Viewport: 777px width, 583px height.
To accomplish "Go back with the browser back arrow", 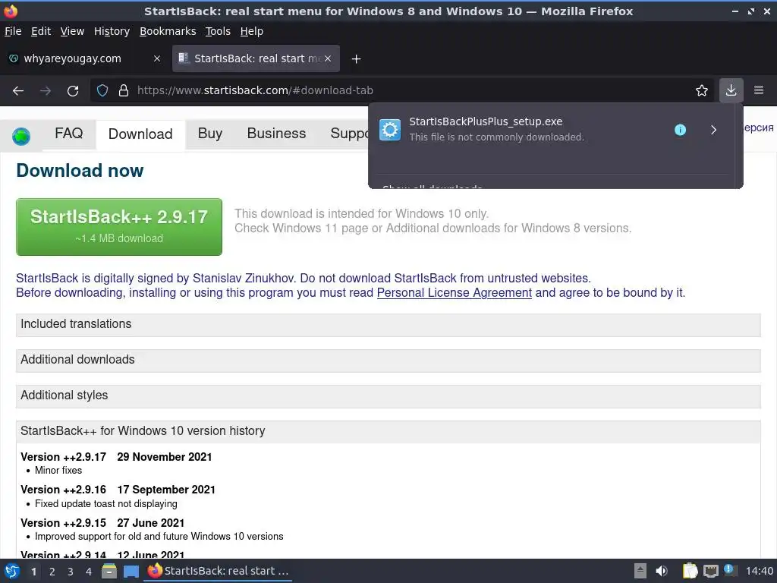I will 18,91.
